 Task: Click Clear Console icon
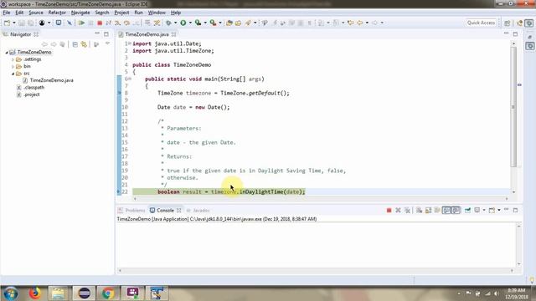click(419, 210)
